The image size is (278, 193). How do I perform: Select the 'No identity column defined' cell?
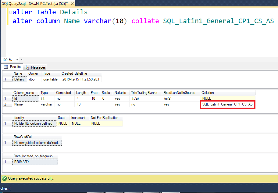pyautogui.click(x=34, y=123)
